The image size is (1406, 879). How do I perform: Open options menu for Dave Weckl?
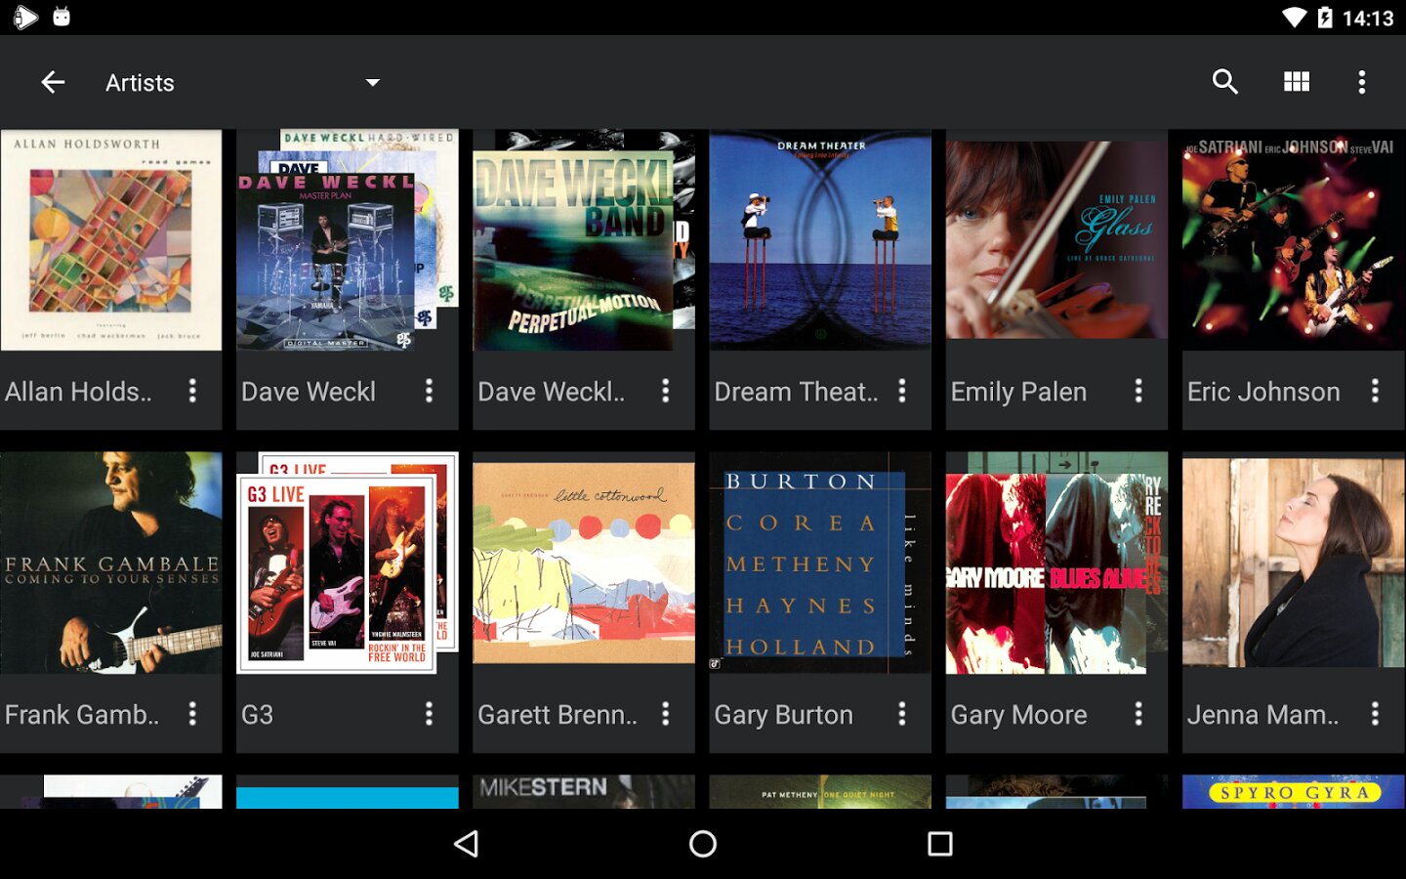pos(429,391)
